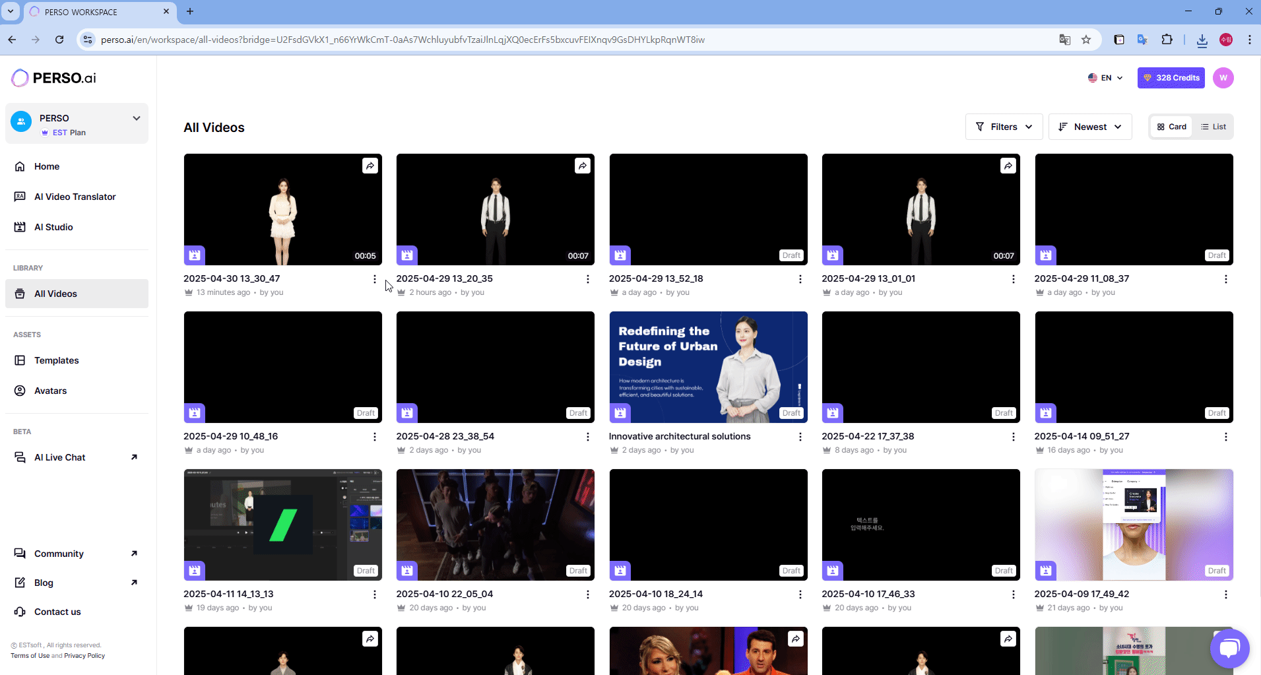Open three-dot menu for 2025-04-29 13_20_35
Image resolution: width=1261 pixels, height=675 pixels.
(587, 279)
